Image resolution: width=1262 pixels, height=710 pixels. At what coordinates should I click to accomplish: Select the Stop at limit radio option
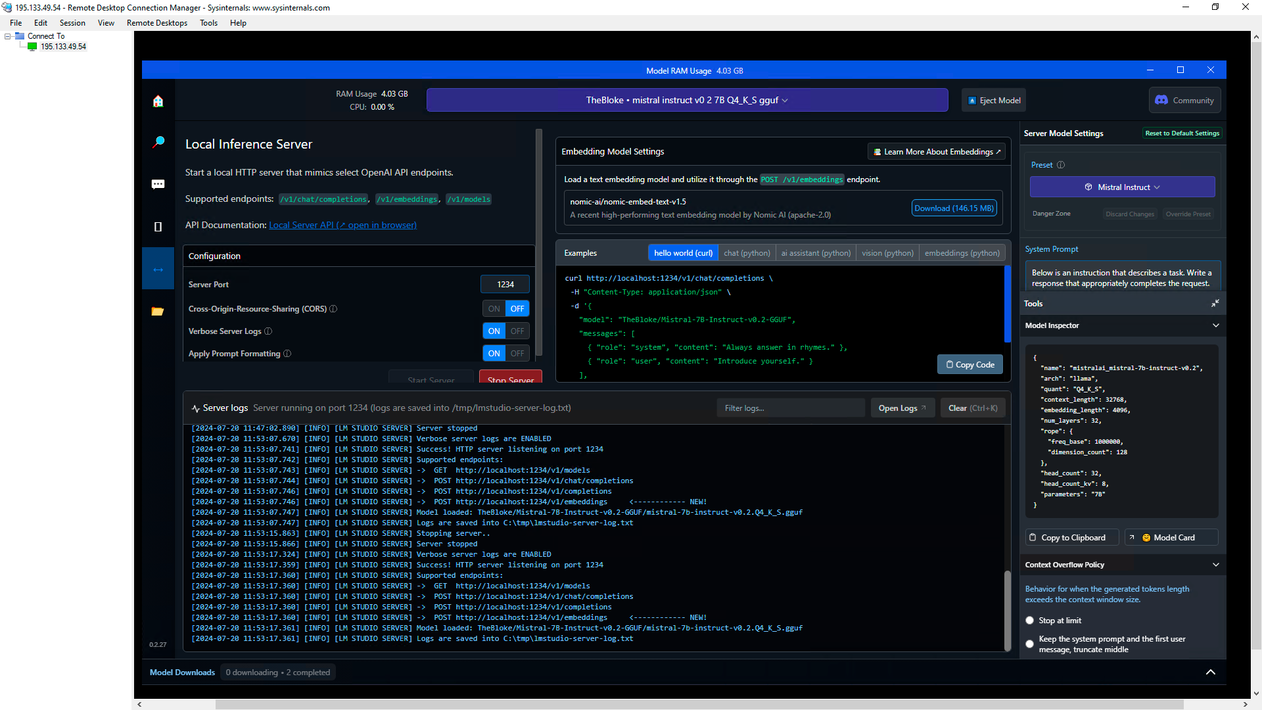tap(1030, 621)
